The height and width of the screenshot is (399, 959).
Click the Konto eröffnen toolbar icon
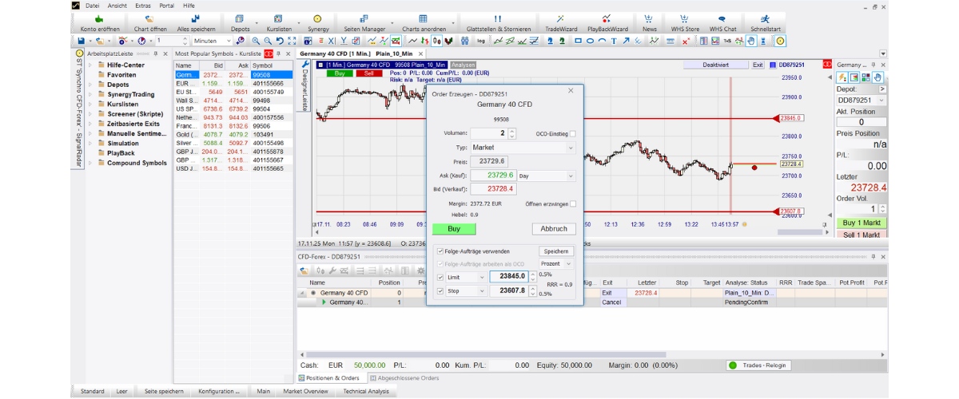coord(97,18)
